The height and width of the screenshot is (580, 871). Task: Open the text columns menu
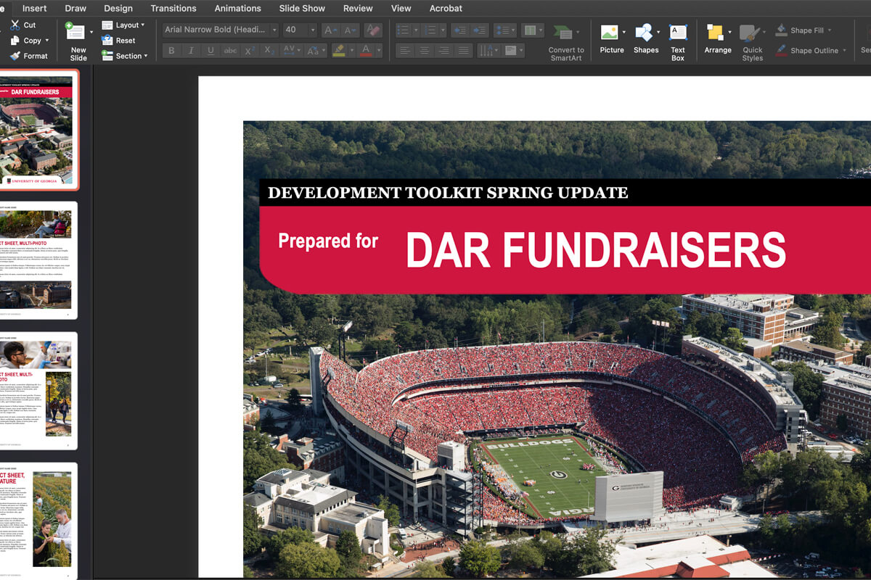tap(533, 30)
